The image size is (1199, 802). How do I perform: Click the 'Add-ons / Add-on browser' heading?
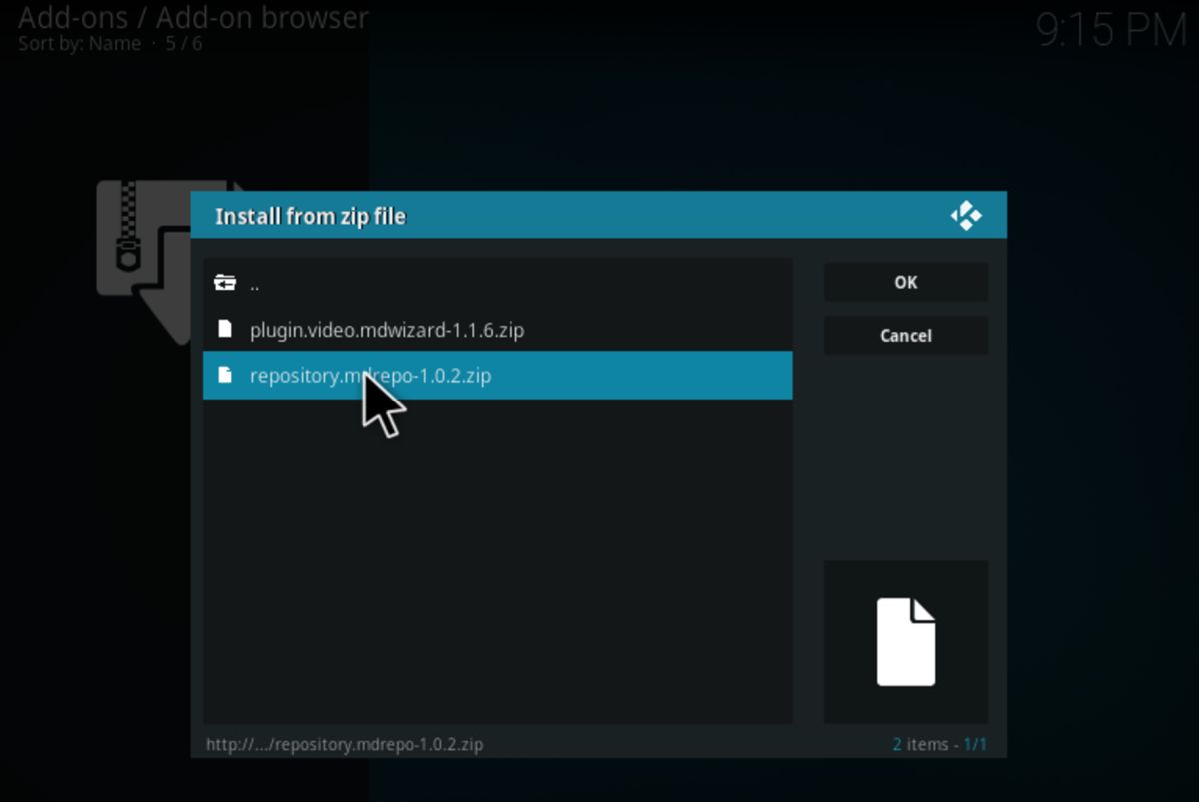(193, 18)
